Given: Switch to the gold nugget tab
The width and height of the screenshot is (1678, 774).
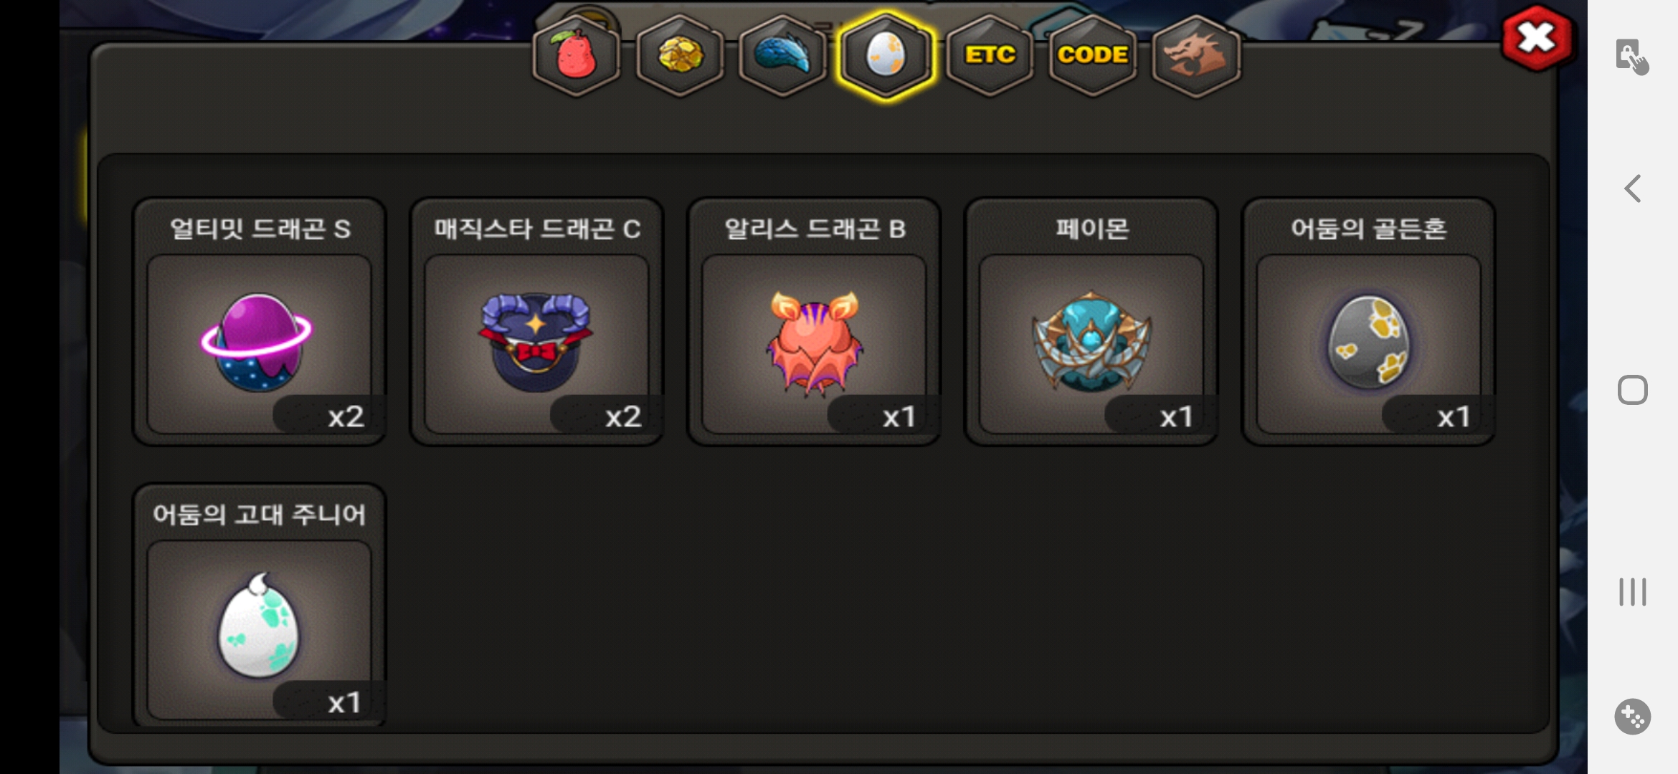Looking at the screenshot, I should pyautogui.click(x=680, y=56).
